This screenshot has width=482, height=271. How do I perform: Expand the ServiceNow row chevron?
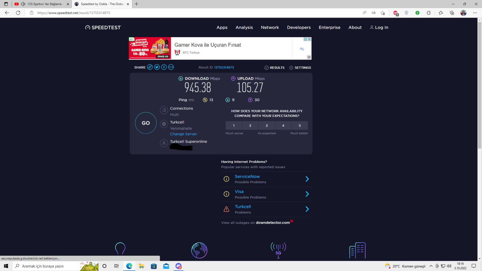click(307, 179)
